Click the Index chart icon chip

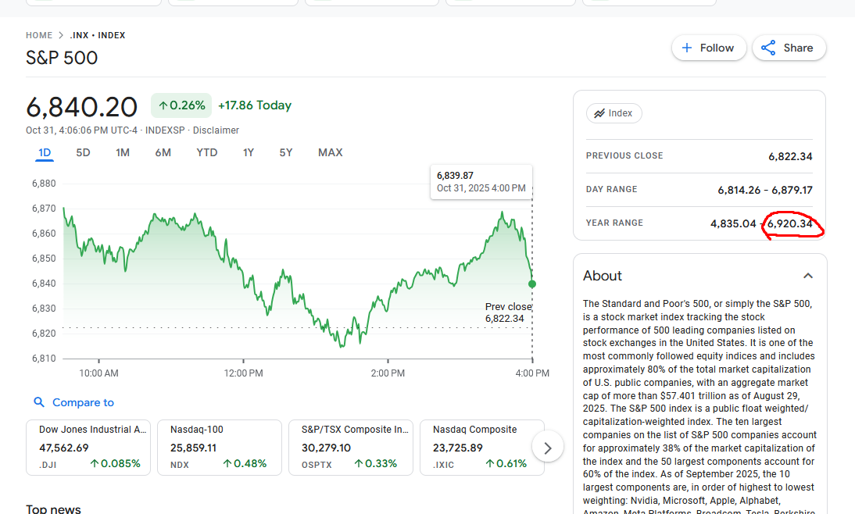click(x=614, y=113)
